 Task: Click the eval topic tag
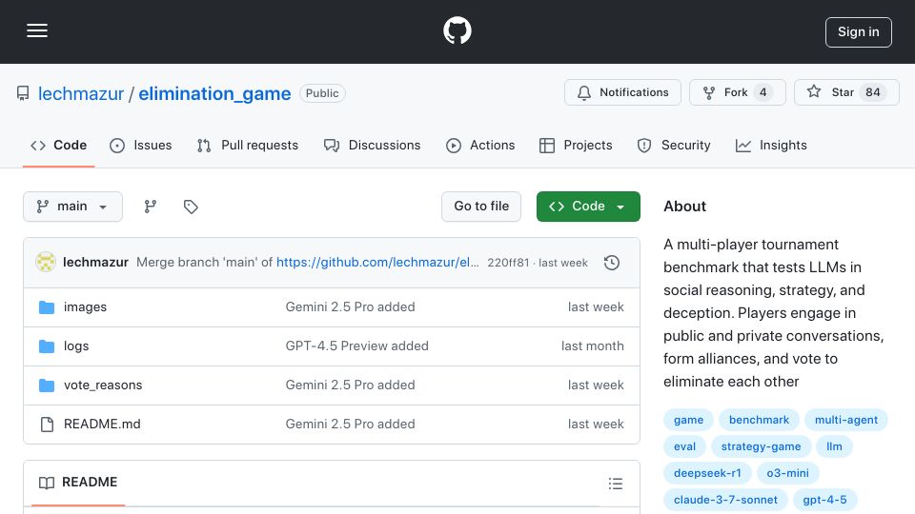tap(684, 446)
